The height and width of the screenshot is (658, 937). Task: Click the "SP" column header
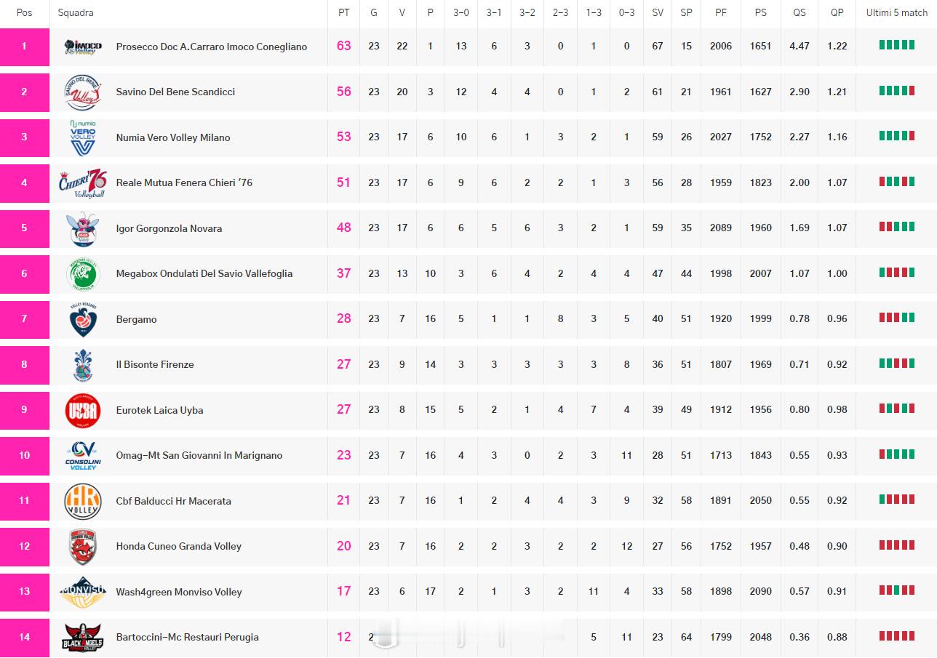[686, 12]
